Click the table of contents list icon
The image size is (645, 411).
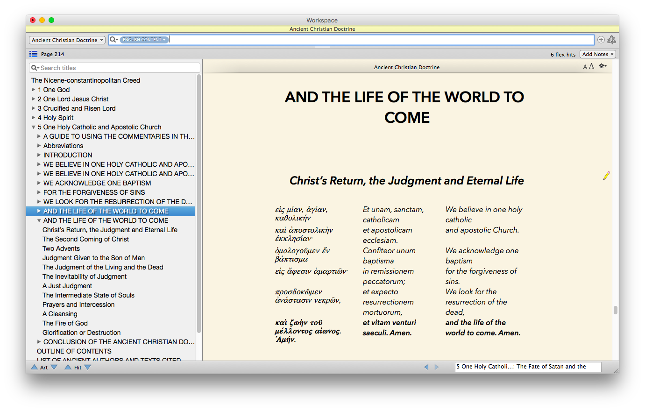[34, 54]
